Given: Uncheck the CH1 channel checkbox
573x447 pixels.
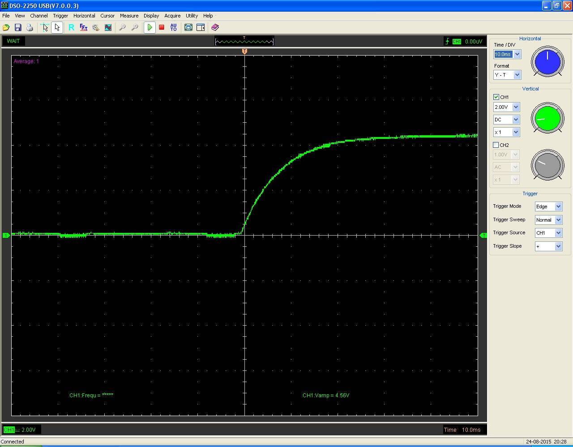Looking at the screenshot, I should point(496,97).
